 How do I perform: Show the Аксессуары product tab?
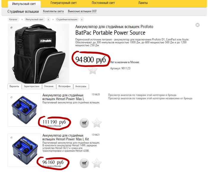pyautogui.click(x=81, y=86)
